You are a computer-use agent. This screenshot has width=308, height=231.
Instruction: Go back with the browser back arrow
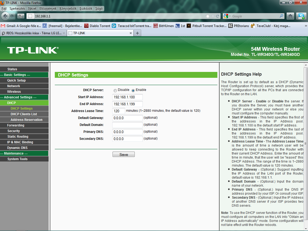pyautogui.click(x=5, y=16)
